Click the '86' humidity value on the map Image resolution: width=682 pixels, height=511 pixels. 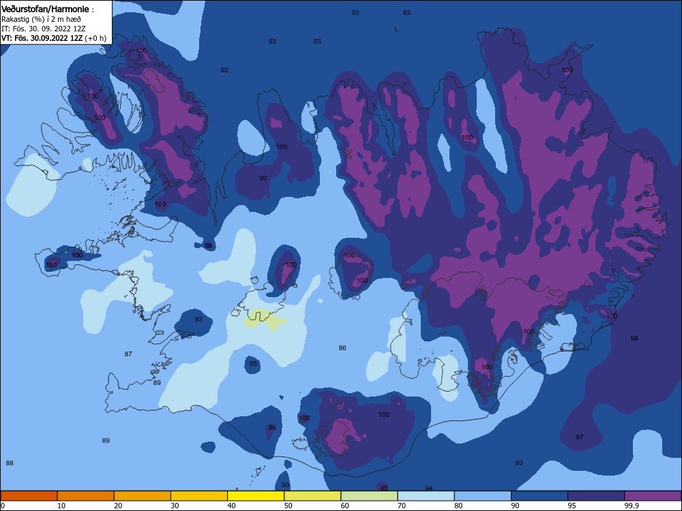tap(342, 347)
